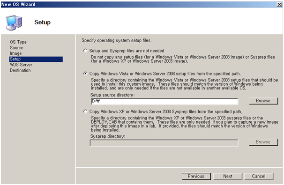The height and width of the screenshot is (185, 284).
Task: Open the WDS Server wizard step
Action: (21, 65)
